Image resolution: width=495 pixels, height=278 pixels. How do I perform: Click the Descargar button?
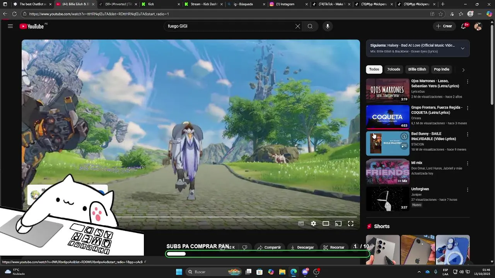tap(302, 247)
